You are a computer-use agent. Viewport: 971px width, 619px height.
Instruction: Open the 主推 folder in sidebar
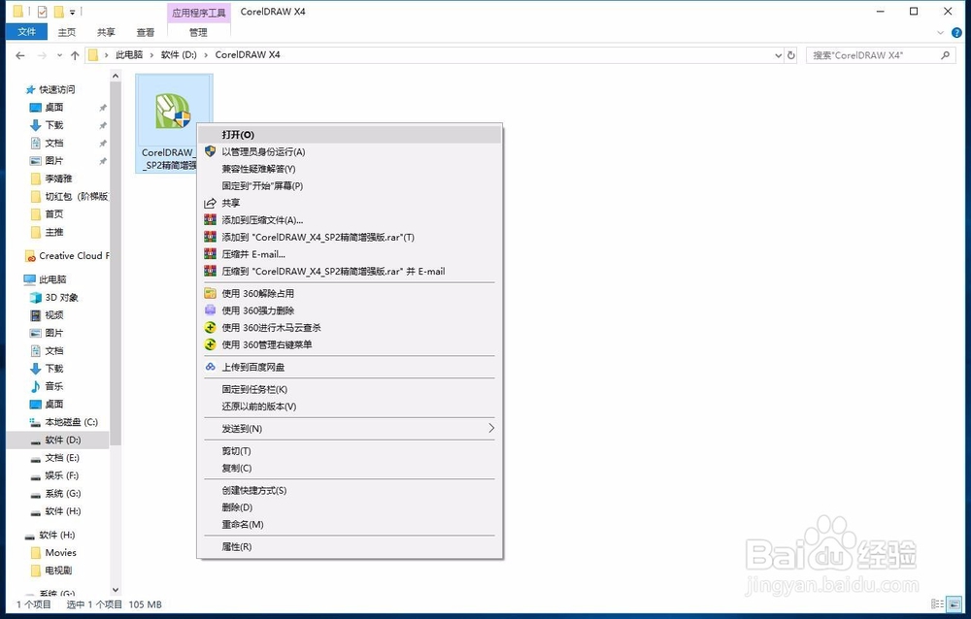[x=47, y=232]
